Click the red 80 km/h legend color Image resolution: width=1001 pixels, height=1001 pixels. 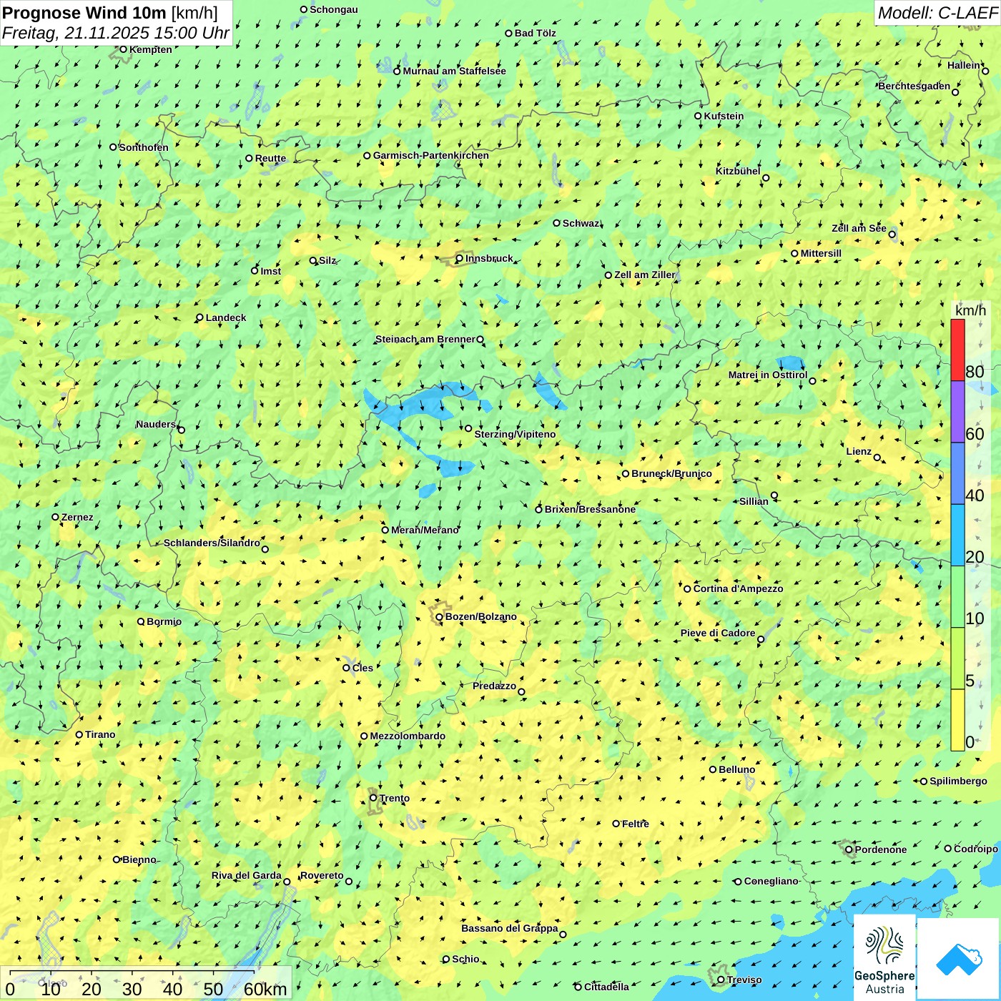(x=957, y=350)
